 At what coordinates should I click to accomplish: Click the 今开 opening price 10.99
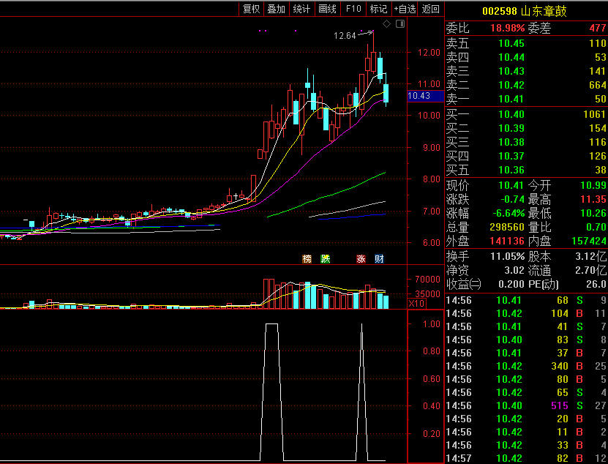click(x=593, y=185)
